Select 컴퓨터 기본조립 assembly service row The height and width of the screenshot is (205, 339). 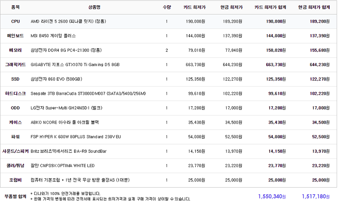tap(169, 180)
